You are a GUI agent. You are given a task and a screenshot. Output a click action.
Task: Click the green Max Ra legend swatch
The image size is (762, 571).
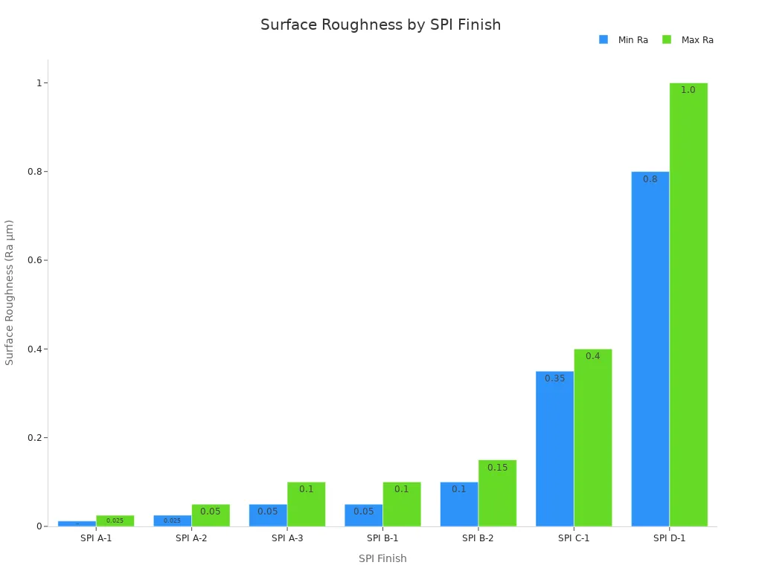667,39
